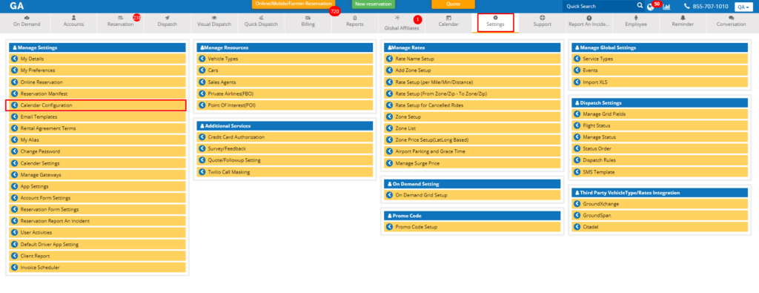Click the arrow icon beside Manage Surge Price
The width and height of the screenshot is (759, 293).
pyautogui.click(x=390, y=163)
